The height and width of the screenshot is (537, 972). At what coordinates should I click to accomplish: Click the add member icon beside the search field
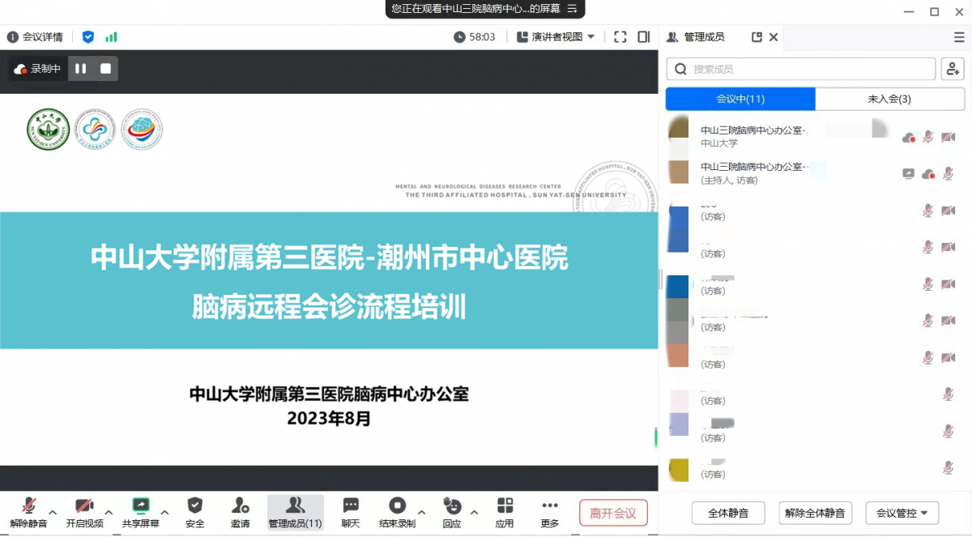pyautogui.click(x=953, y=69)
